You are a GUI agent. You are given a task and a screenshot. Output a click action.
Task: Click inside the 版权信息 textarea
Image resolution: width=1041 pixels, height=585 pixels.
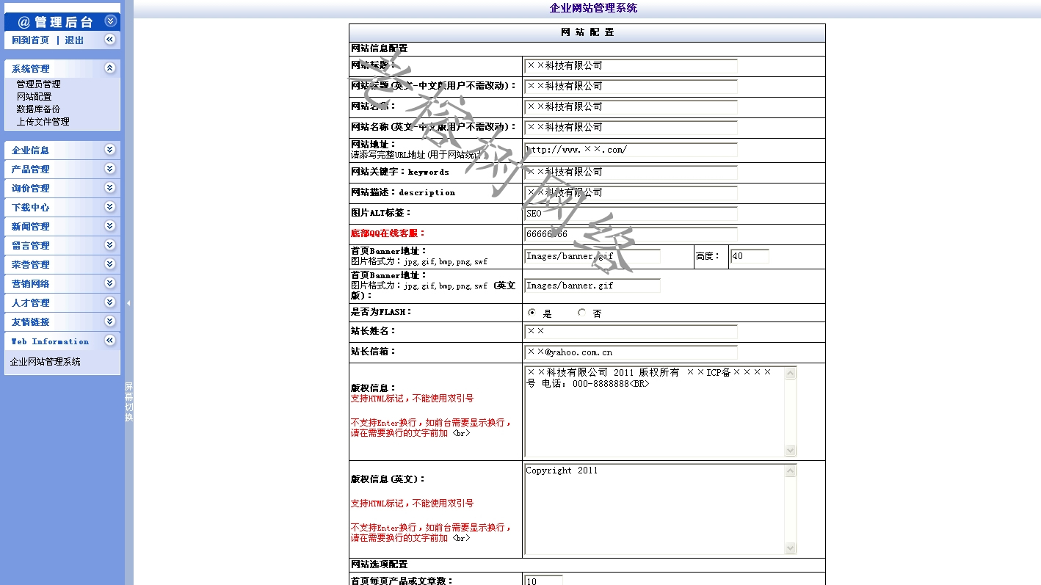[654, 411]
